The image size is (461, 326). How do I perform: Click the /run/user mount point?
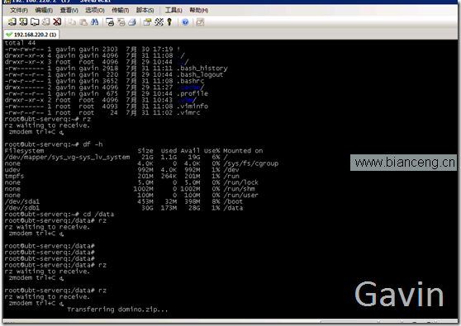click(x=240, y=196)
